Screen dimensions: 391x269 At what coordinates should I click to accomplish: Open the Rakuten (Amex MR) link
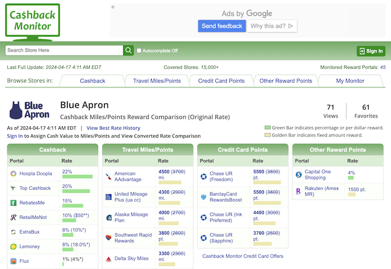(322, 191)
